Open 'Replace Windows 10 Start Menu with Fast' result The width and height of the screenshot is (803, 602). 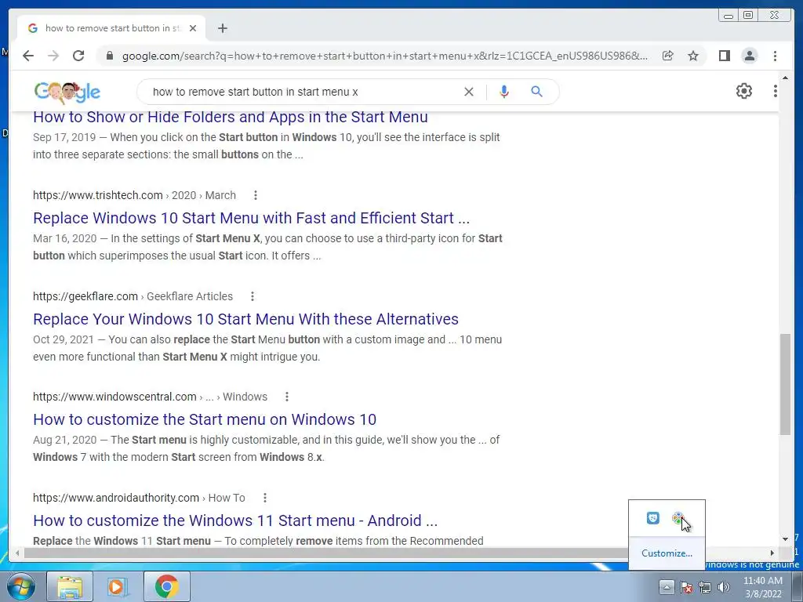click(x=252, y=218)
